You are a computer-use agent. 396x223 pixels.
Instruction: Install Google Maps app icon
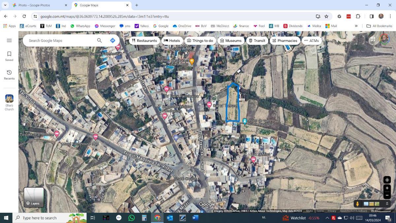[318, 16]
